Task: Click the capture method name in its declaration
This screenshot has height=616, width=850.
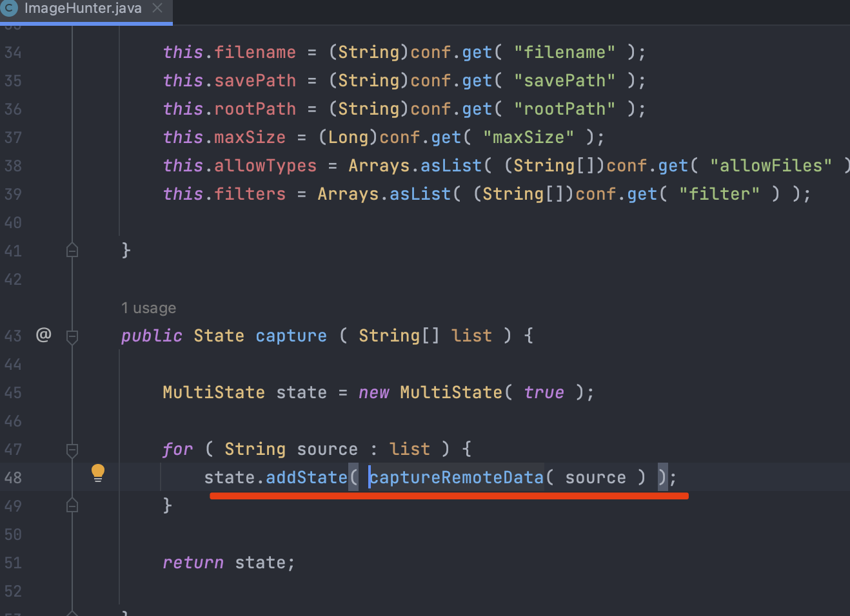Action: [291, 336]
